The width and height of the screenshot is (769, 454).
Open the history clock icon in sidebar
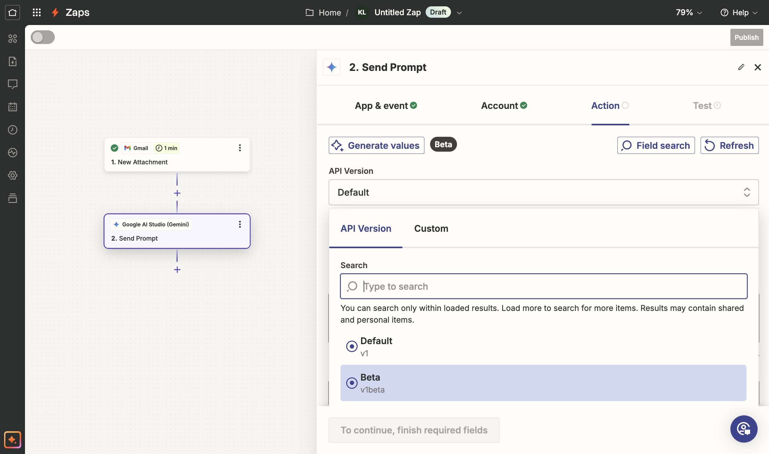pyautogui.click(x=12, y=130)
